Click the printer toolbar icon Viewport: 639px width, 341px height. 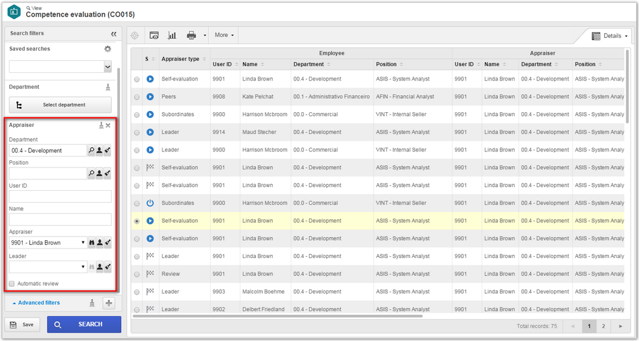pyautogui.click(x=191, y=35)
